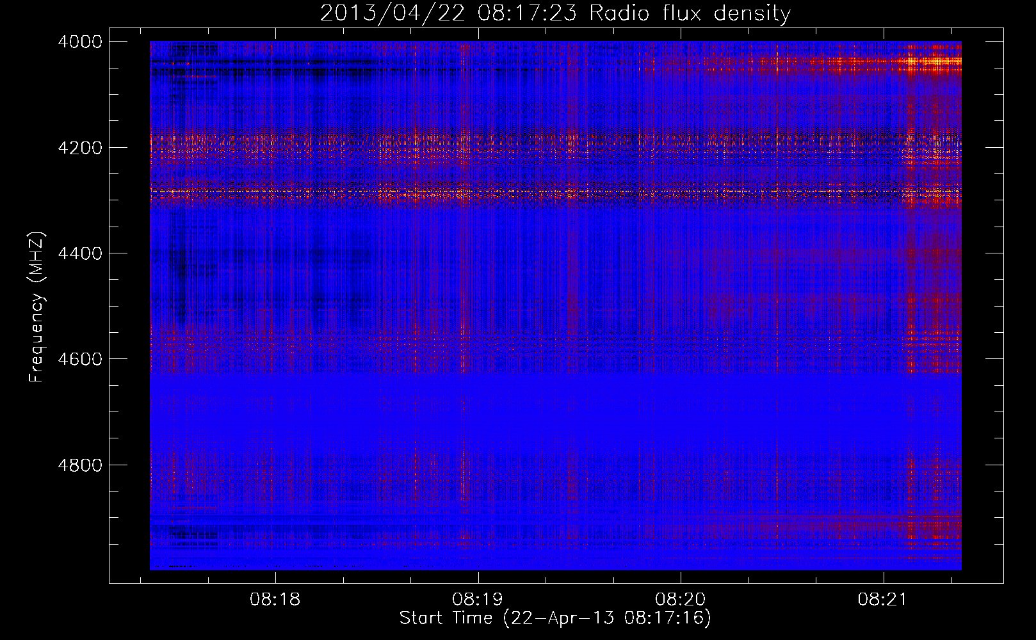Viewport: 1036px width, 640px height.
Task: Click the 4400 frequency tick label
Action: 80,253
